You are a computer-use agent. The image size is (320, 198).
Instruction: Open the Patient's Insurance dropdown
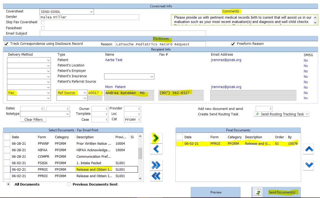[x=151, y=77]
